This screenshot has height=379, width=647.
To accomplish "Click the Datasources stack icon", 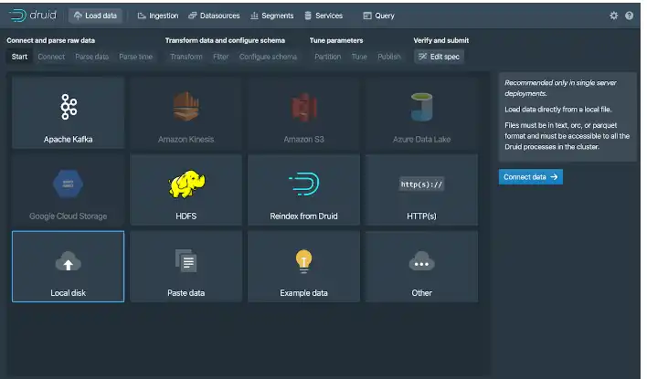I will pyautogui.click(x=192, y=16).
